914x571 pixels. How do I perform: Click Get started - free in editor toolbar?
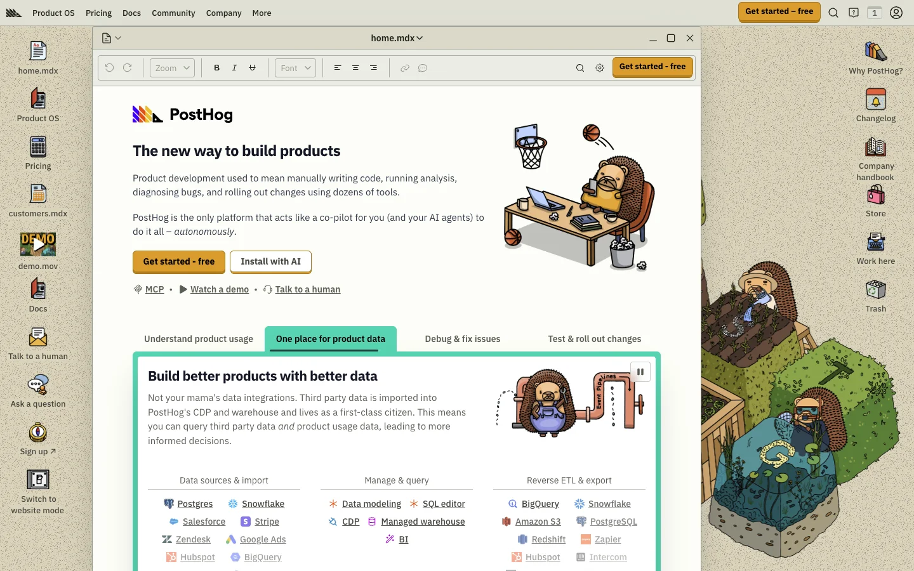tap(652, 67)
